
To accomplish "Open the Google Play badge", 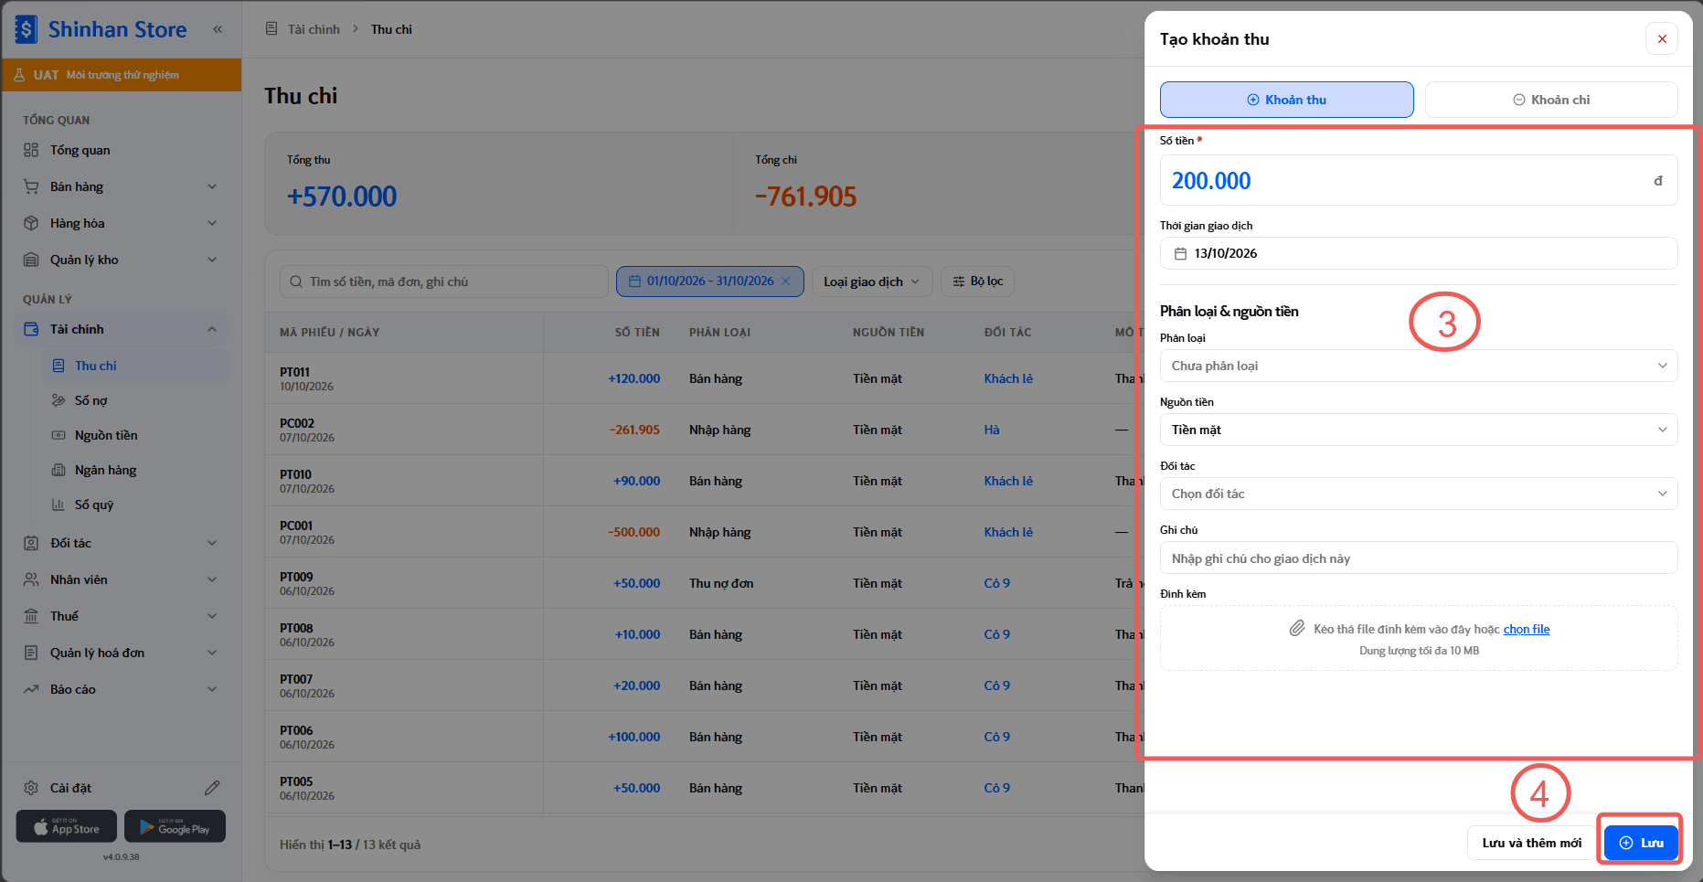I will click(x=175, y=826).
